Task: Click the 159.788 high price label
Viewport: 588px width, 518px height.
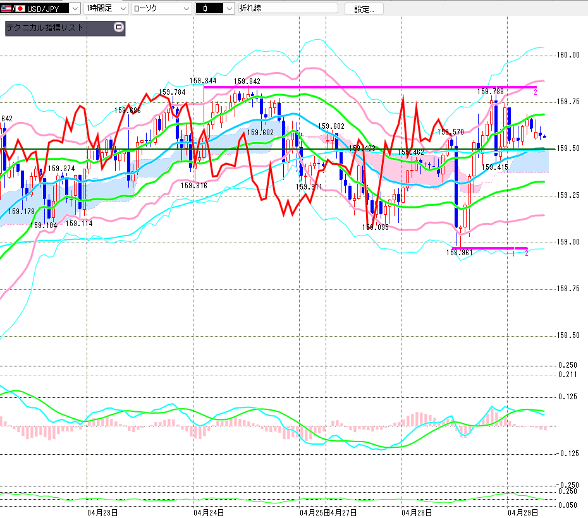Action: click(x=490, y=92)
